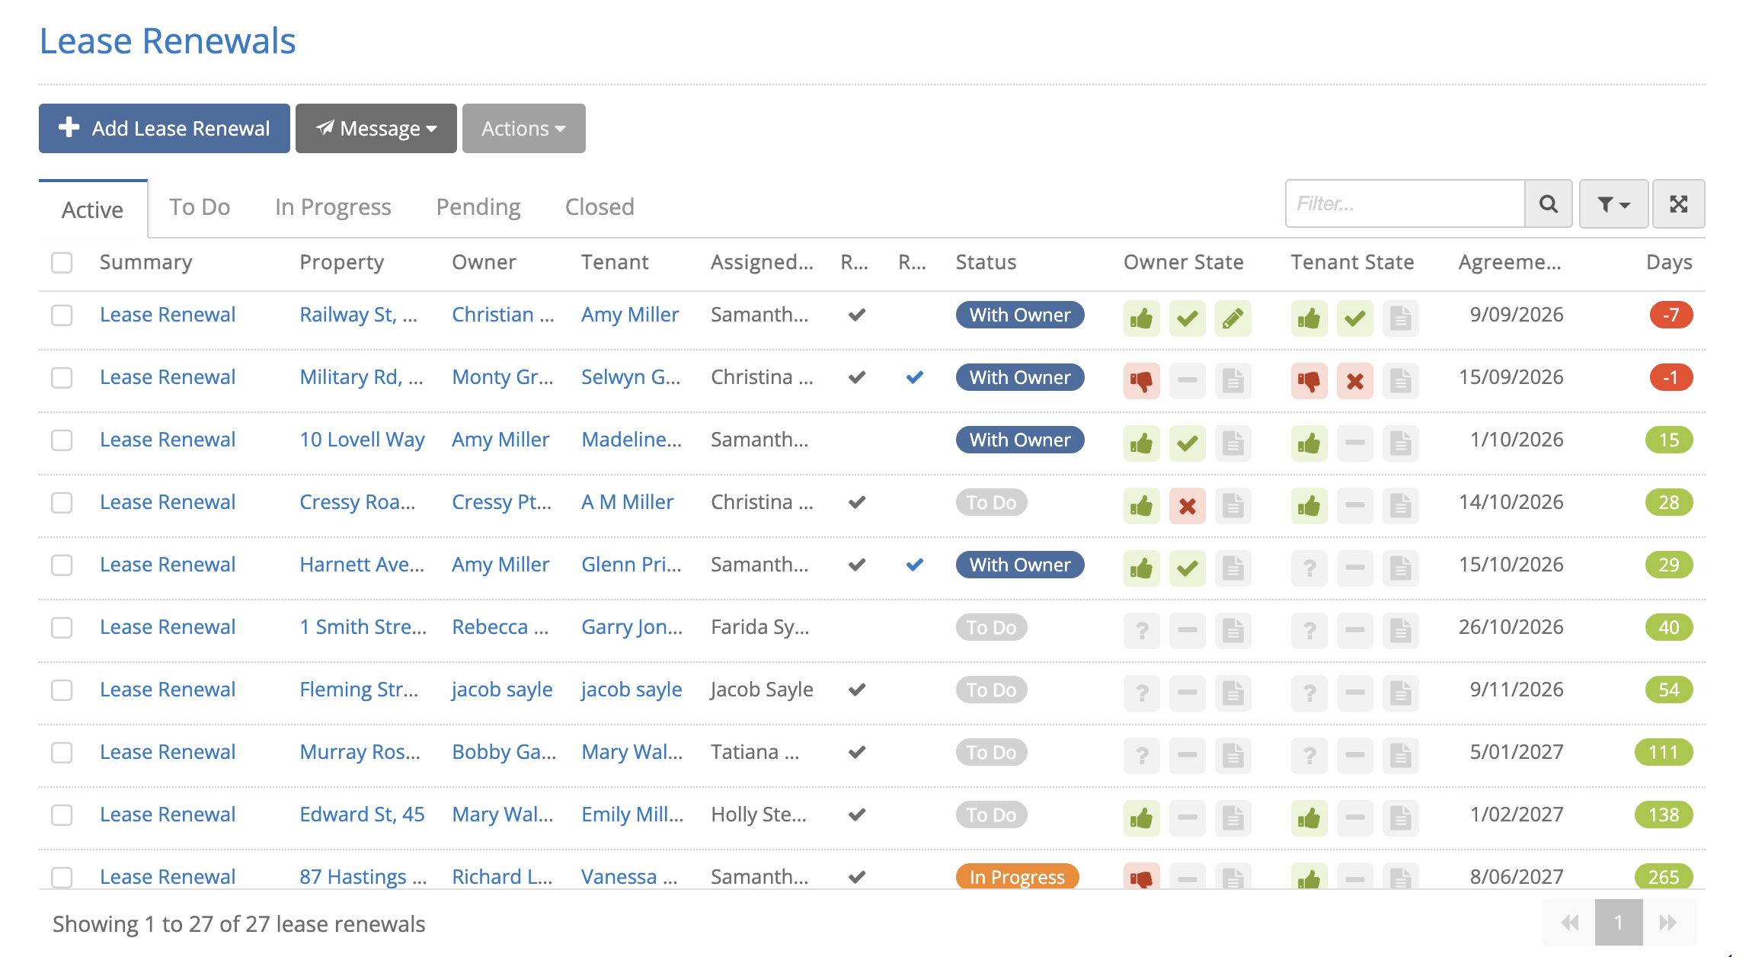Click the expand fullscreen arrows icon
The width and height of the screenshot is (1749, 957).
1678,204
